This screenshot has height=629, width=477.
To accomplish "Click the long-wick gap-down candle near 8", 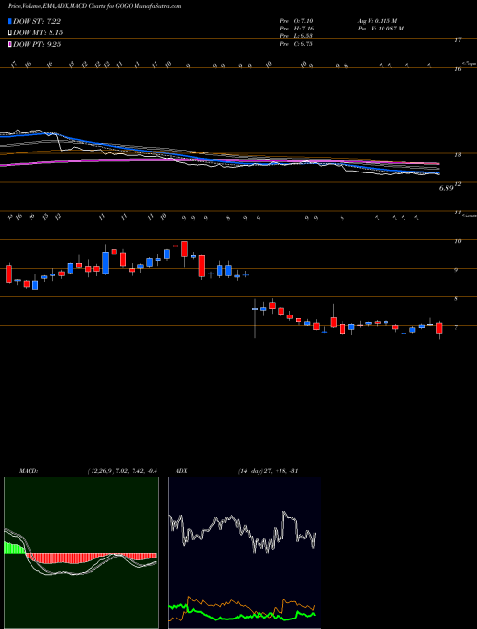I will pos(255,318).
